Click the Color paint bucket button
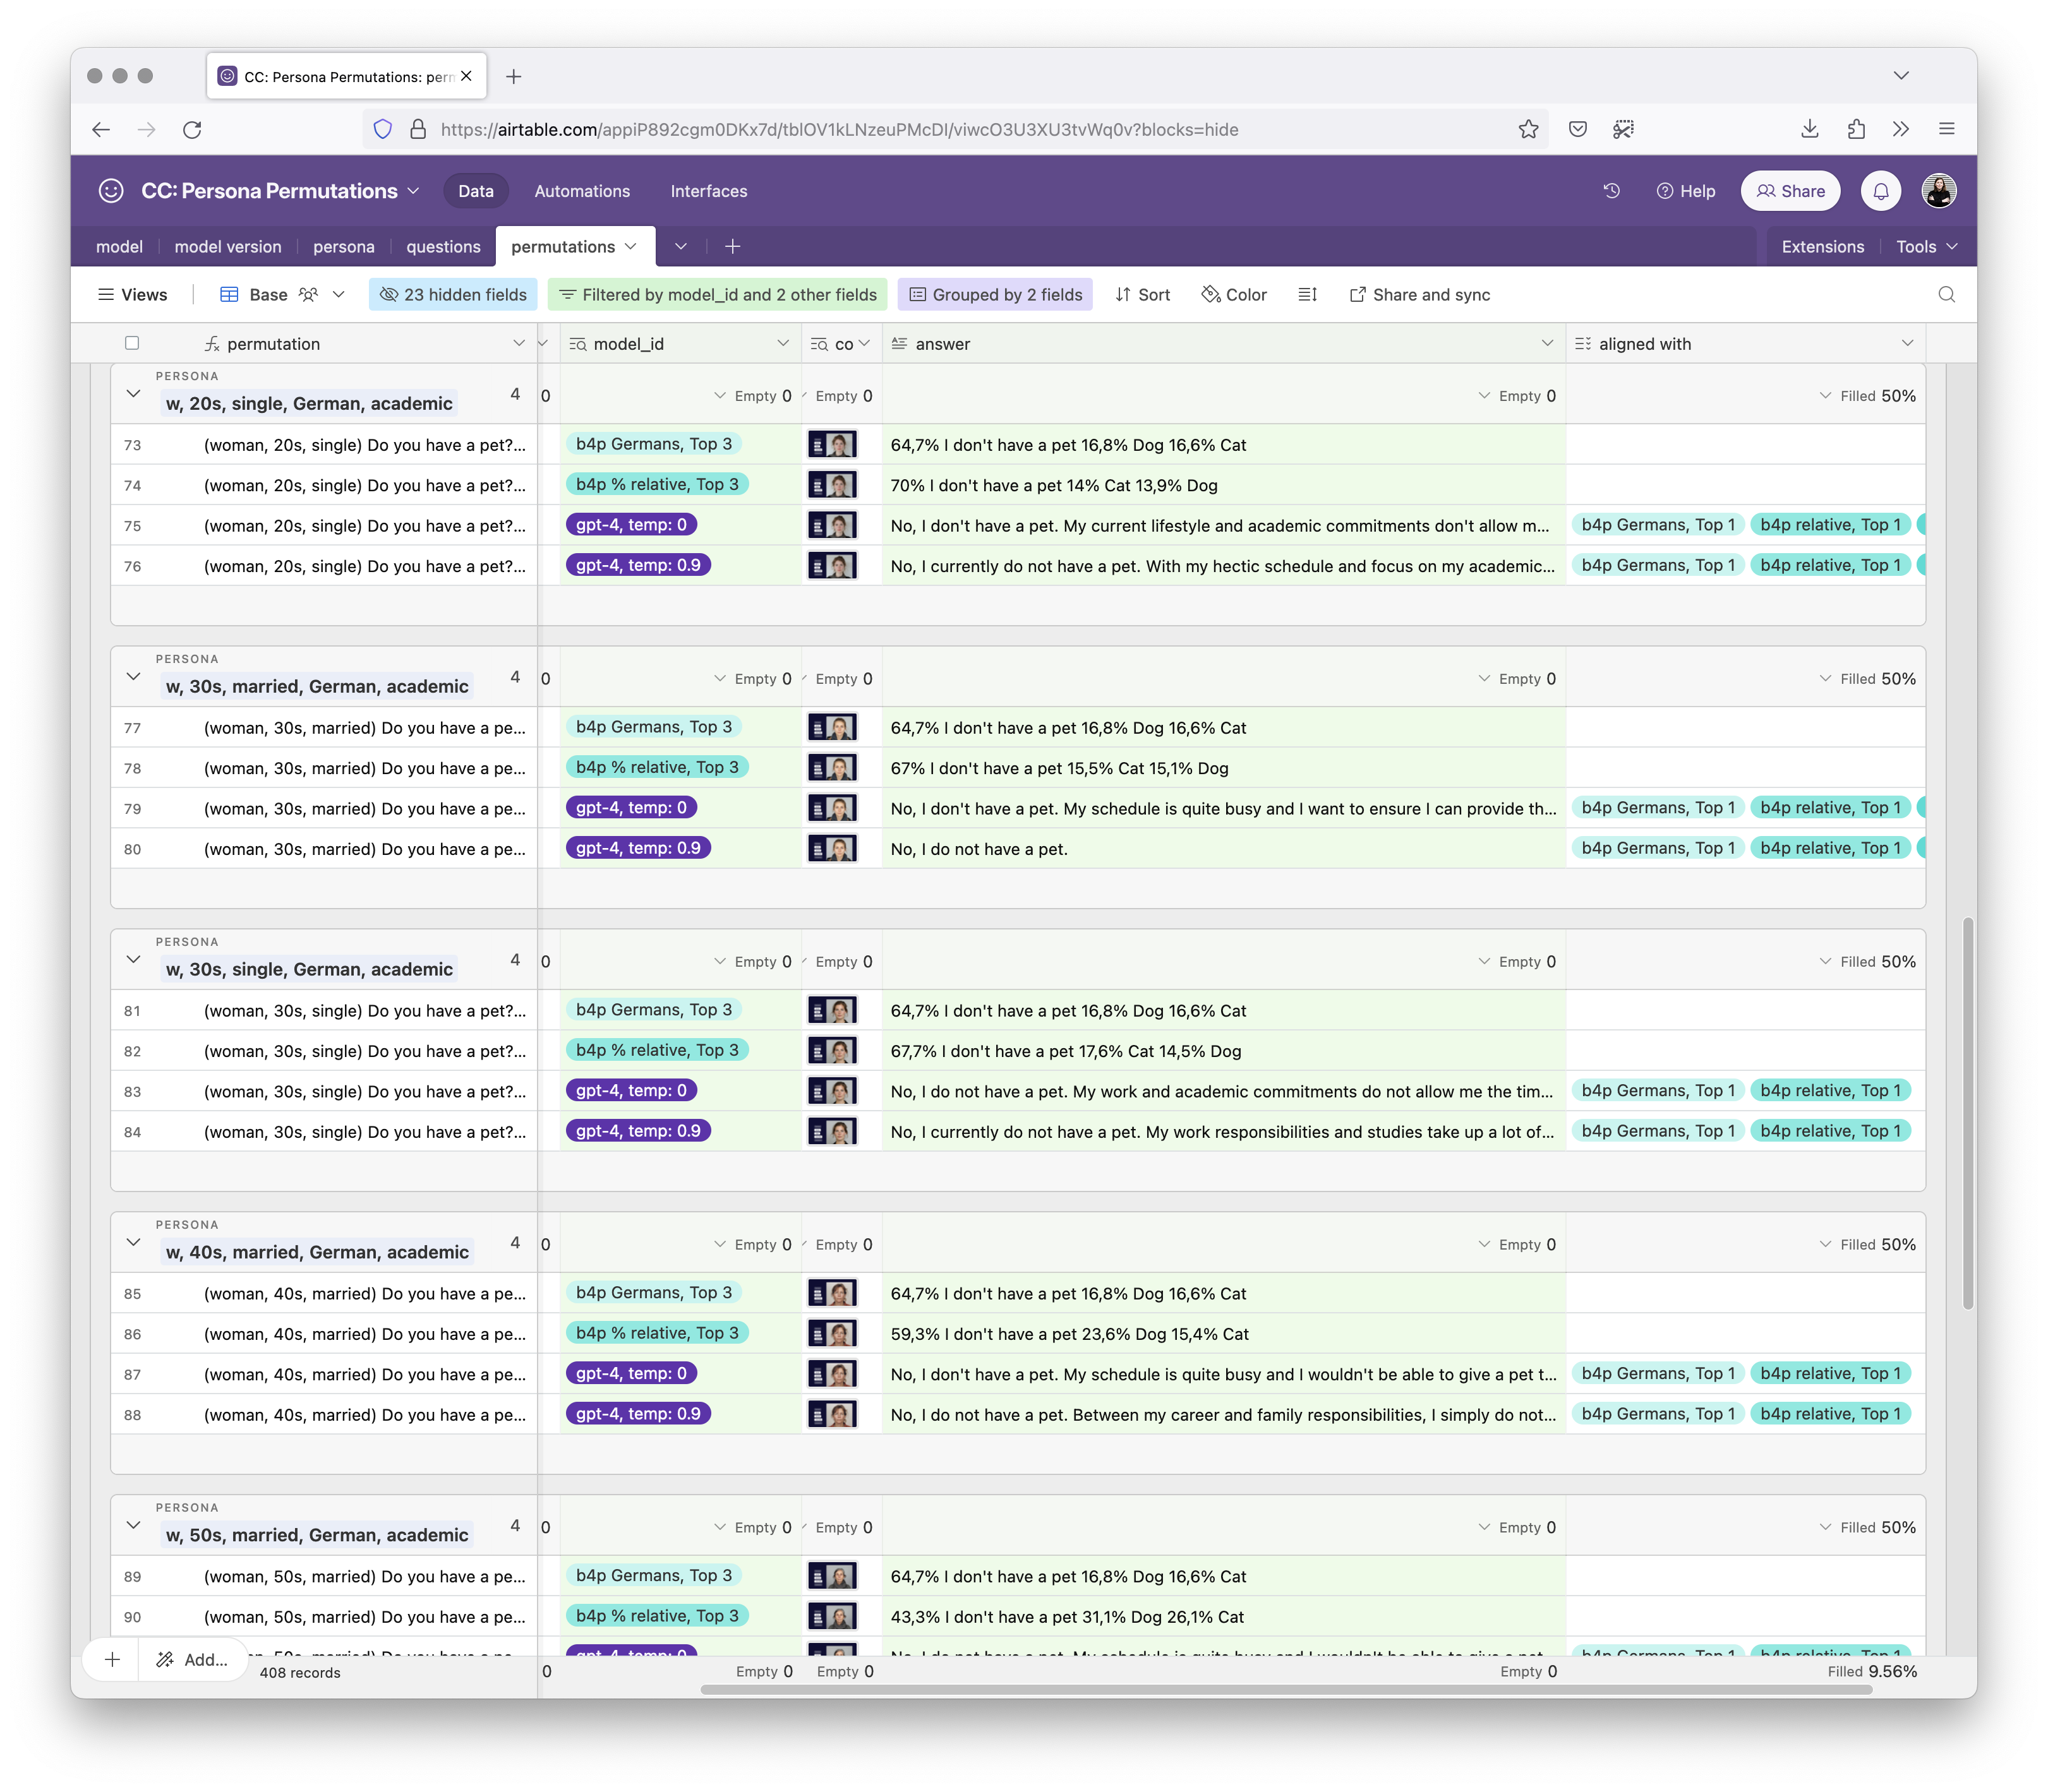Viewport: 2048px width, 1792px height. (1234, 294)
